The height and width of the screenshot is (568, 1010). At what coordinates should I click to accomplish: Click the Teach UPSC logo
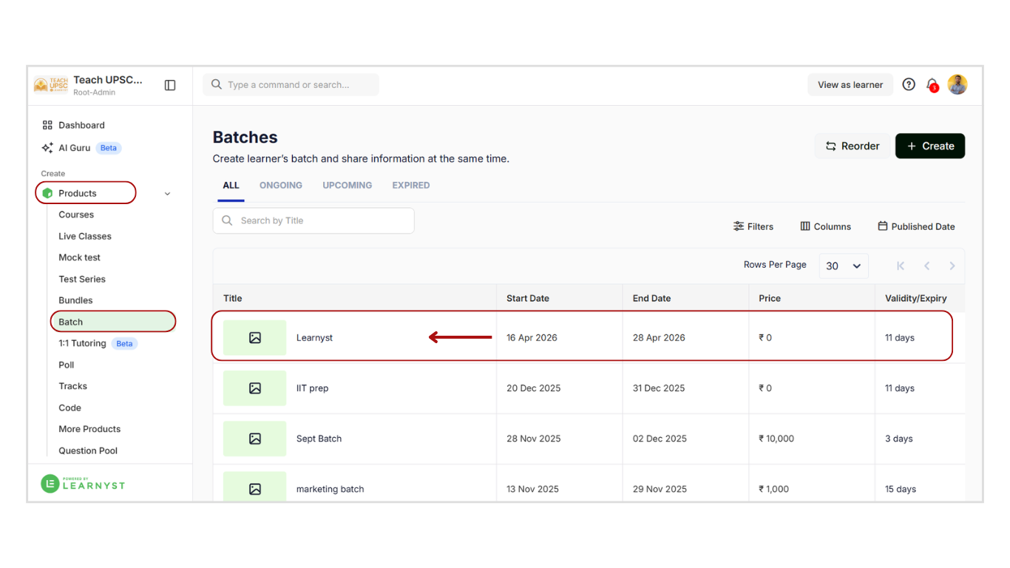click(51, 85)
